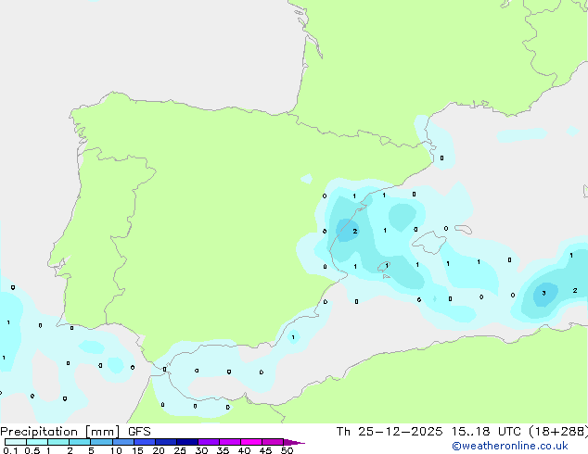The height and width of the screenshot is (454, 588).
Task: Select the 0.5–1 mm legend color swatch
Action: 37,442
